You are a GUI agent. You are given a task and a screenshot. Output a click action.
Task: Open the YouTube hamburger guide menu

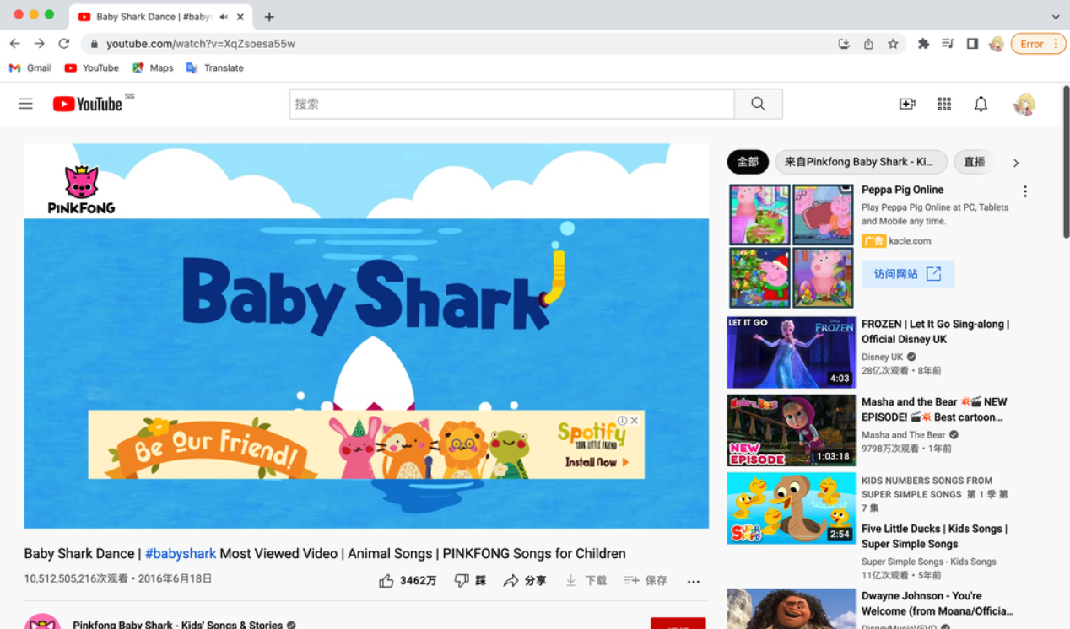[25, 104]
